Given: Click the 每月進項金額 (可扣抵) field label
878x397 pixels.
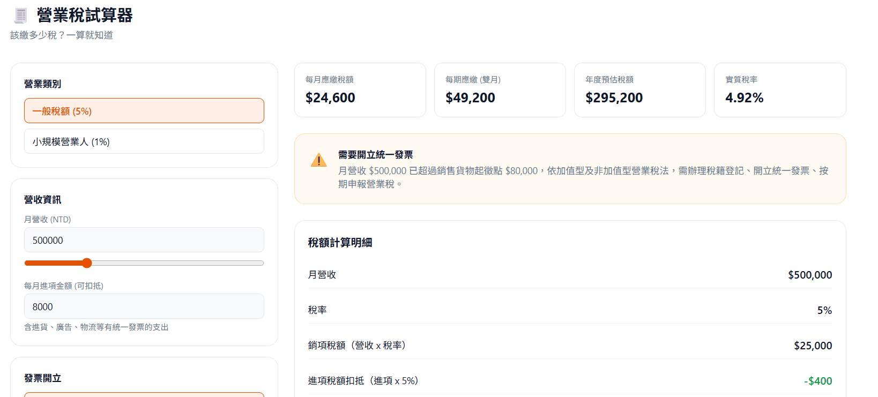Looking at the screenshot, I should point(64,286).
